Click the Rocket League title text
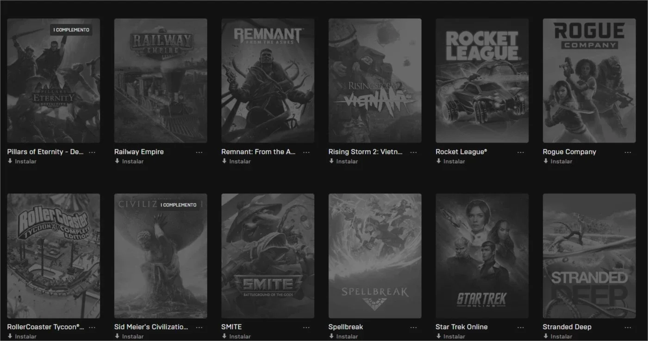Viewport: 648px width, 341px height. (x=461, y=152)
